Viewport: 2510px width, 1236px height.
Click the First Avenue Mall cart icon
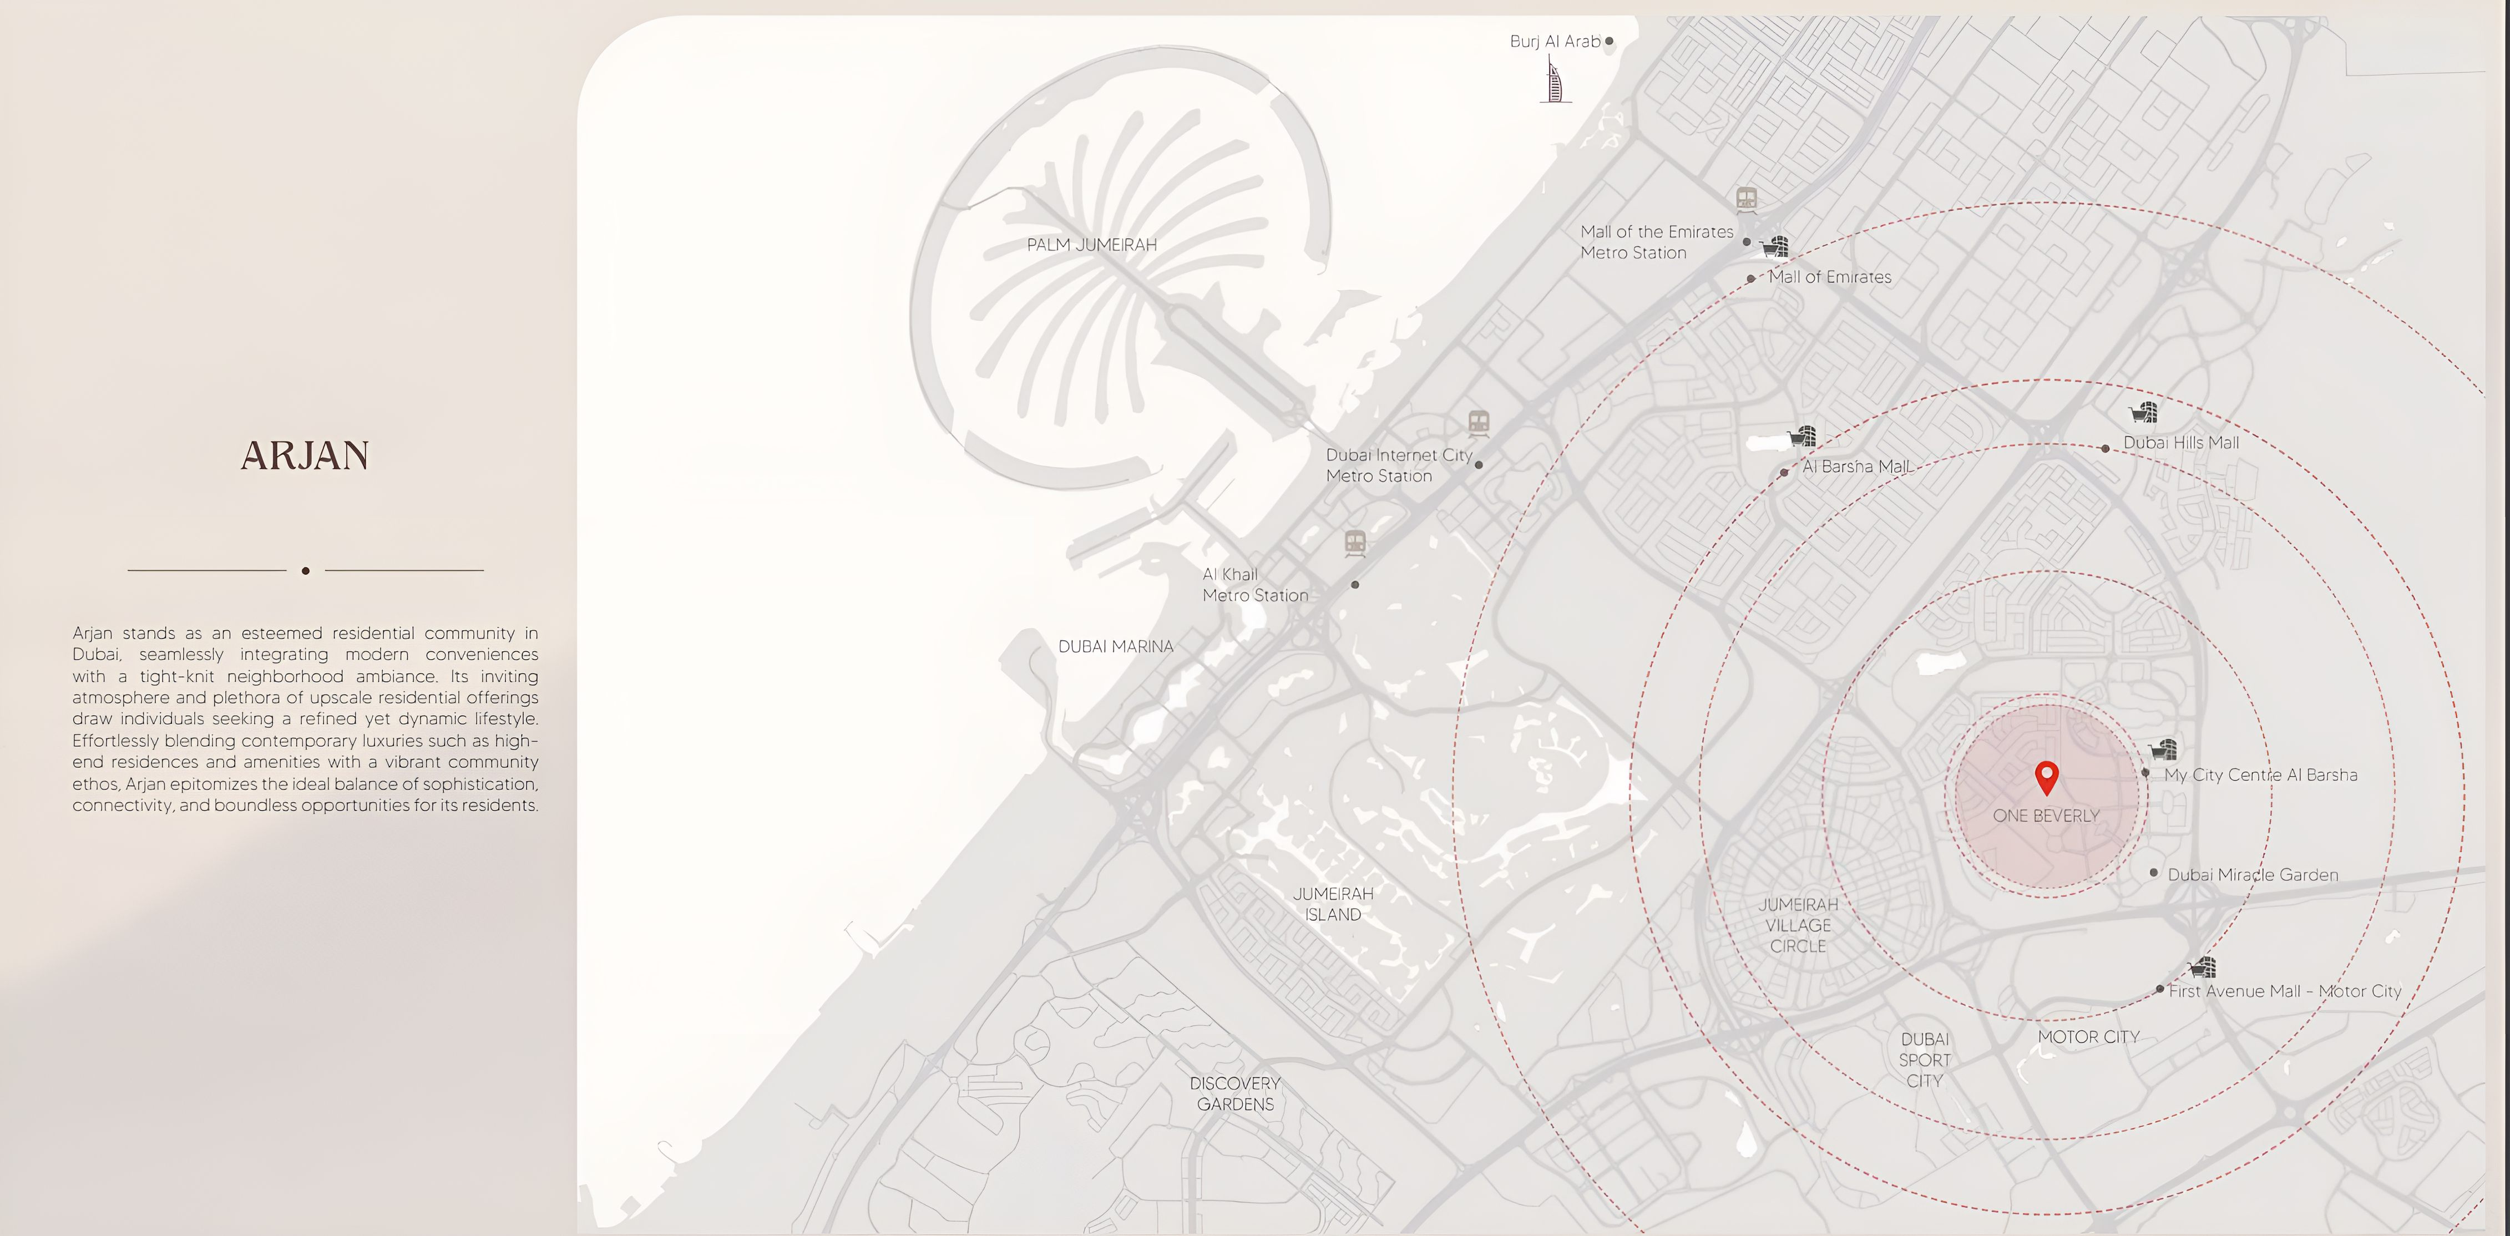tap(2202, 967)
